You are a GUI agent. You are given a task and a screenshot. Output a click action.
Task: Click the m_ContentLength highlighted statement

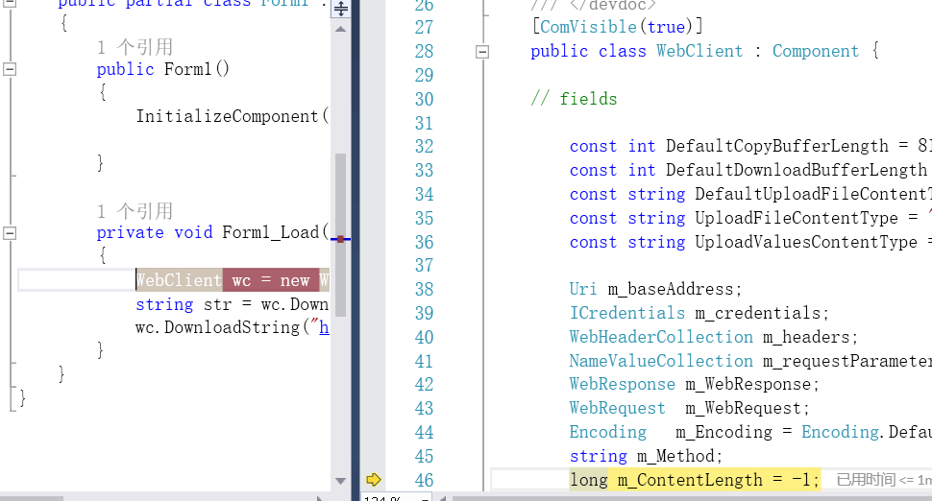pos(695,480)
